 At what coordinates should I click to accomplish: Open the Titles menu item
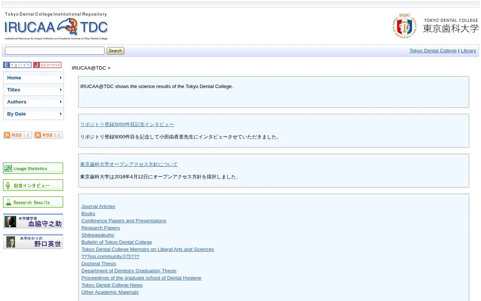click(33, 90)
